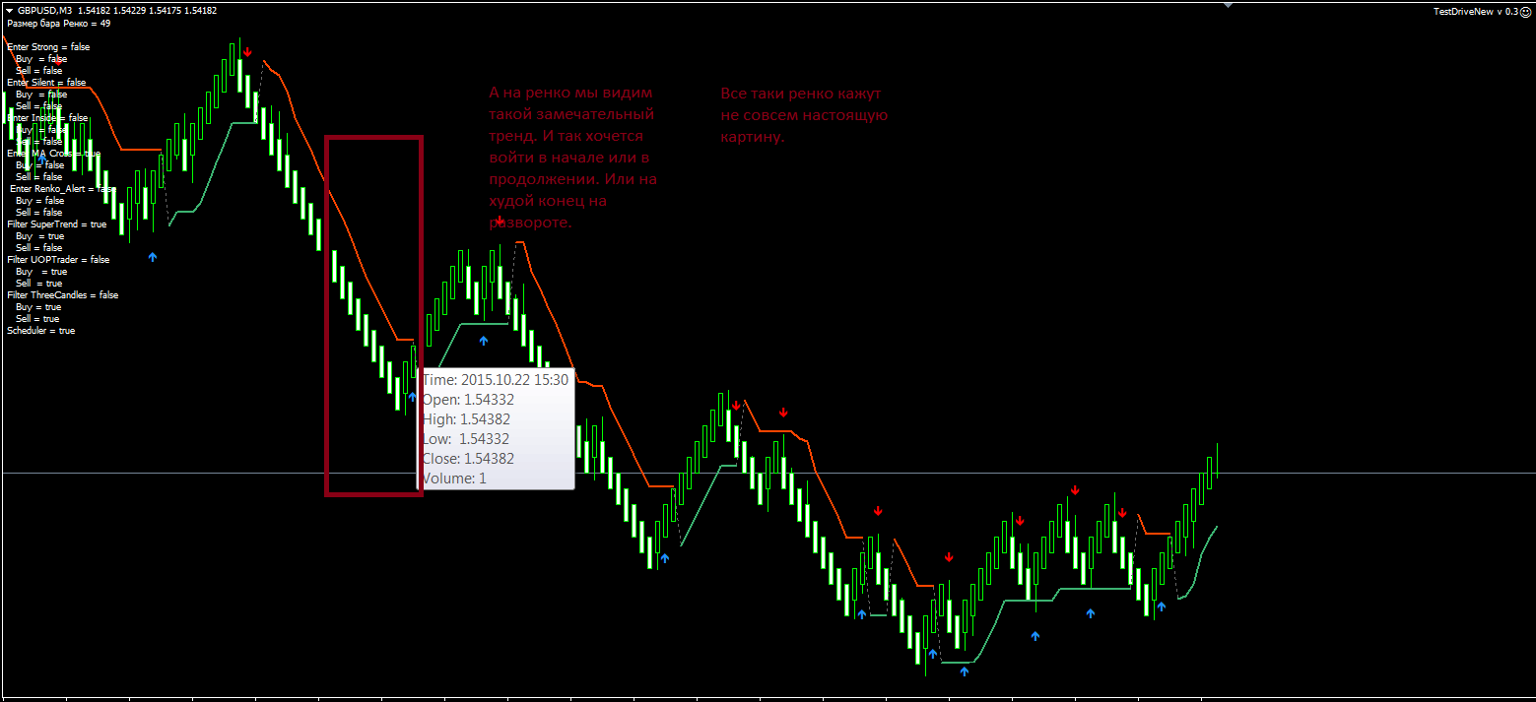Click 'Buy = false' under Enter Silent

pyautogui.click(x=41, y=95)
